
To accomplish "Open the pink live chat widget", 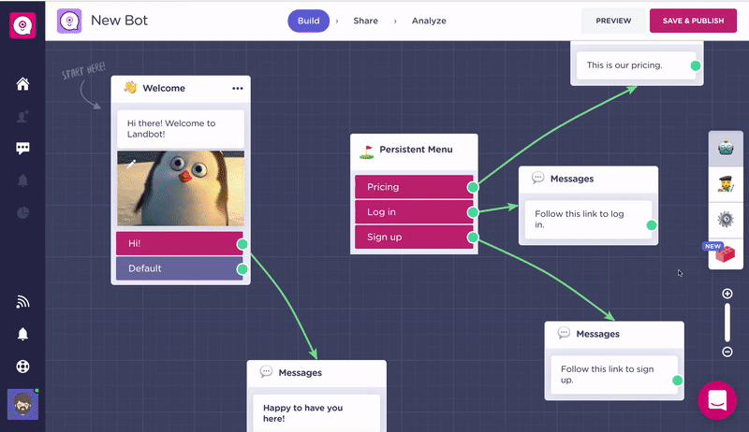I will coord(717,400).
